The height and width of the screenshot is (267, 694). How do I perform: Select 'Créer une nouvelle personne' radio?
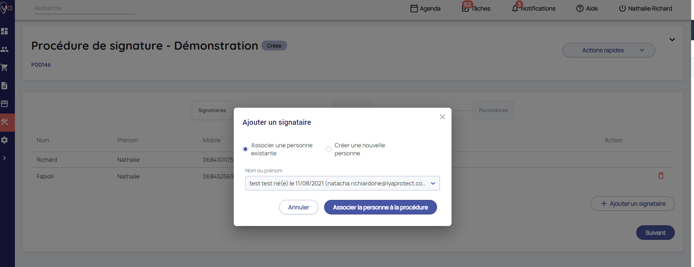(x=329, y=149)
